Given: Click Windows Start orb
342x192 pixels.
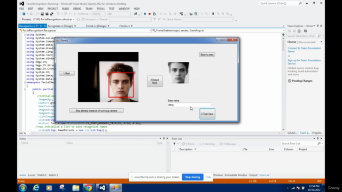Looking at the screenshot, I should tap(22, 188).
